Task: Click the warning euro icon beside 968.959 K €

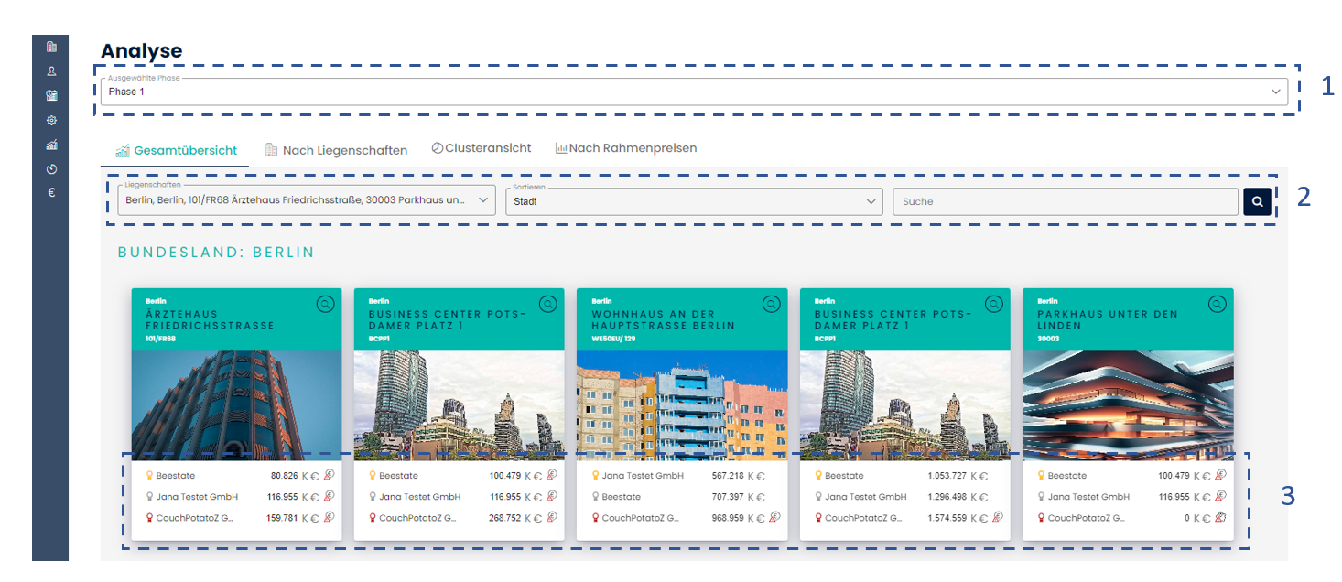Action: pyautogui.click(x=774, y=518)
